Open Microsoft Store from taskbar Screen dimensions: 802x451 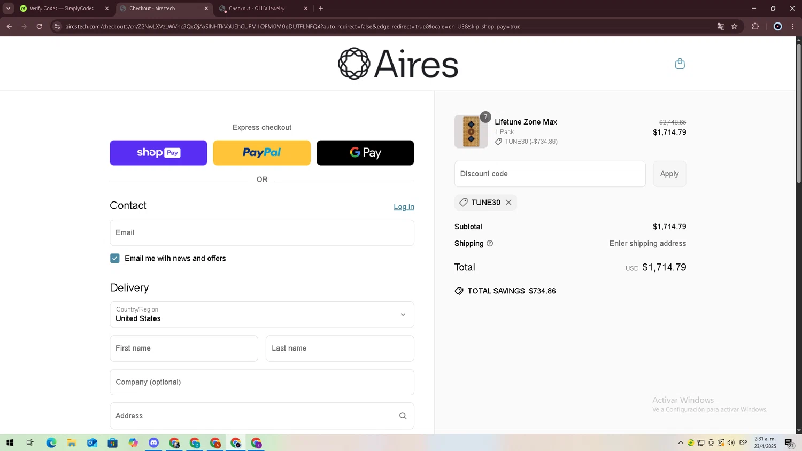coord(112,443)
